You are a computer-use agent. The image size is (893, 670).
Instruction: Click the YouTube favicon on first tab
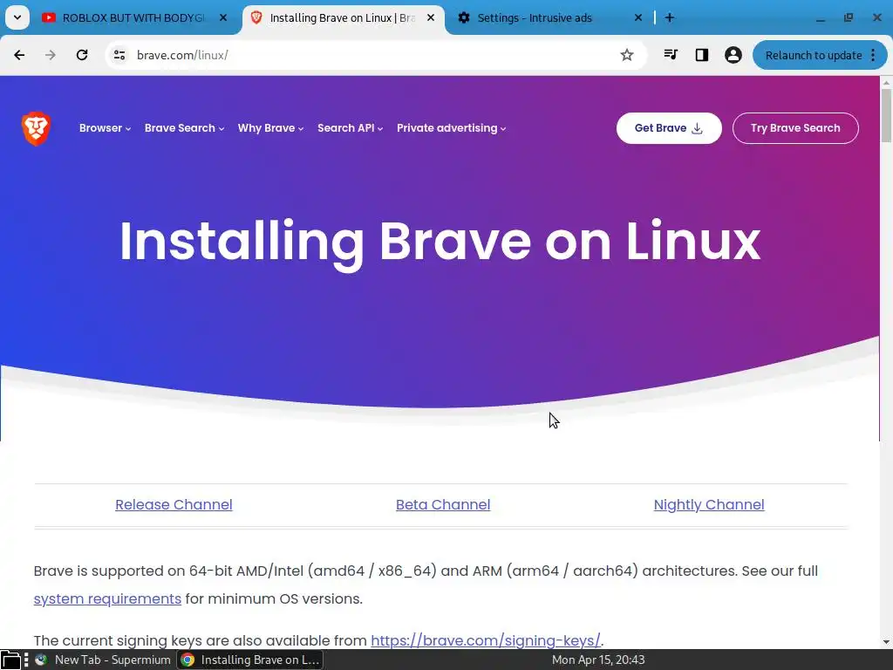[x=49, y=18]
